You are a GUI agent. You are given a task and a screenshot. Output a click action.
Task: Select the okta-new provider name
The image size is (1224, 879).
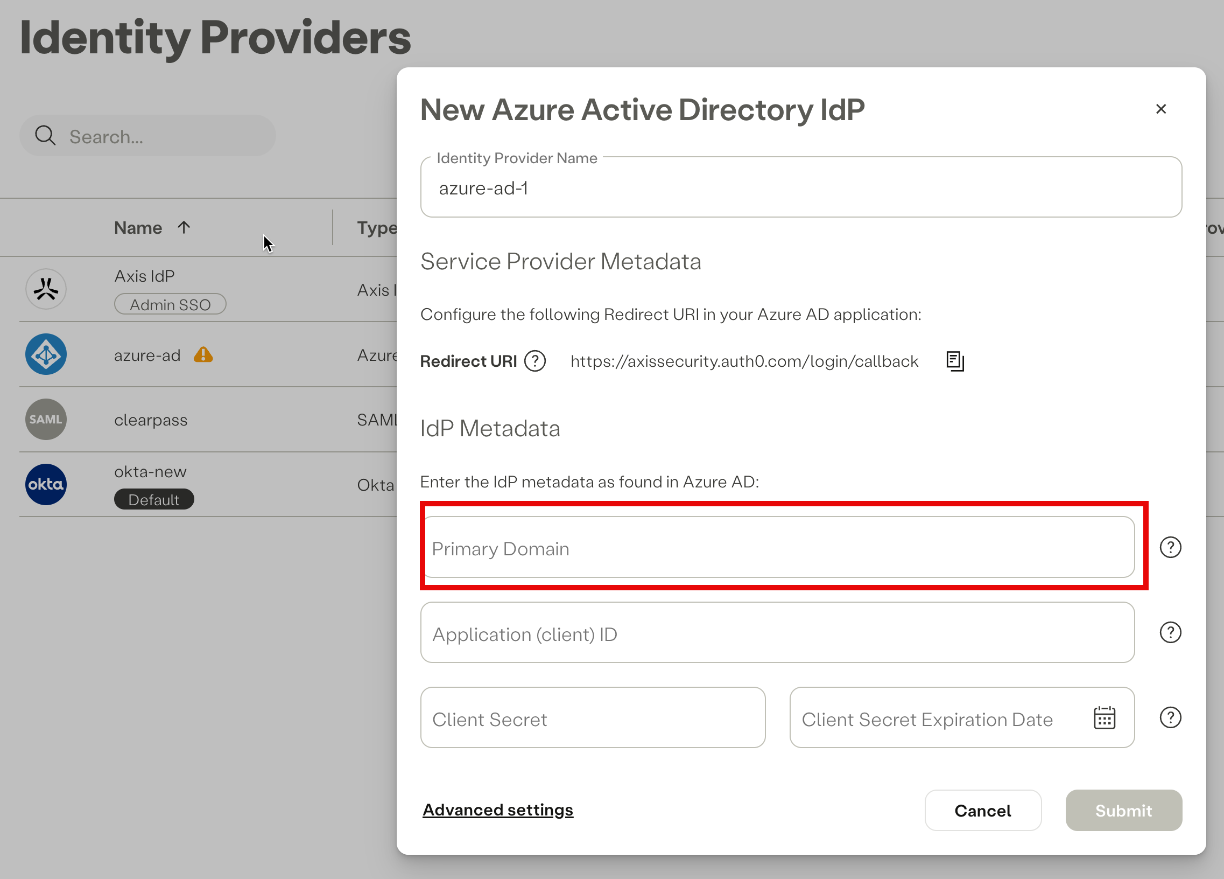click(x=150, y=472)
